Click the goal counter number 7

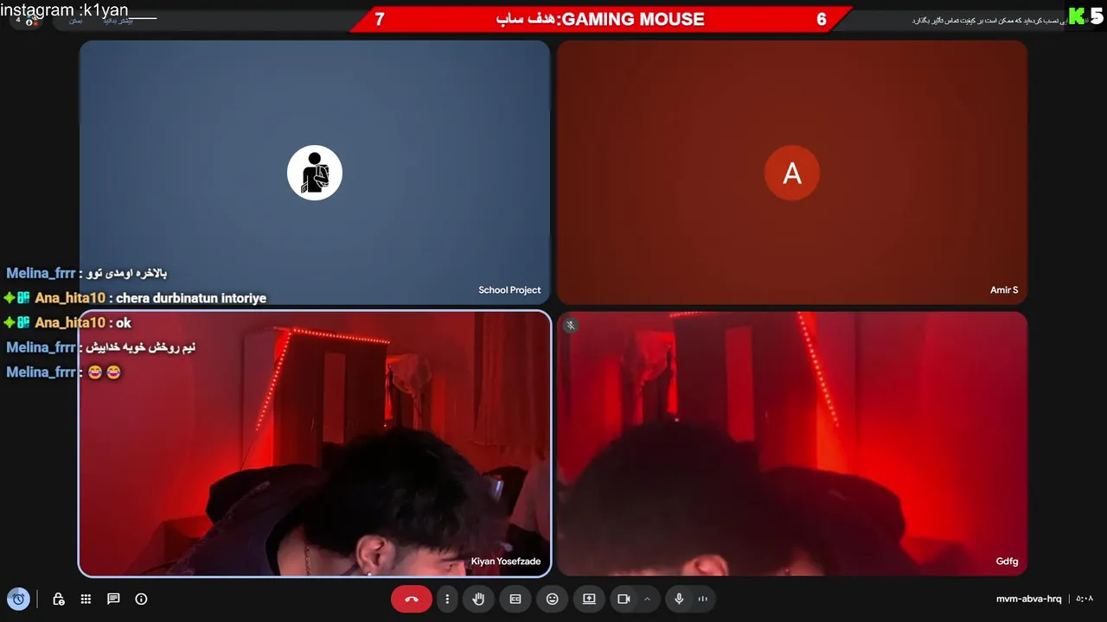point(380,19)
